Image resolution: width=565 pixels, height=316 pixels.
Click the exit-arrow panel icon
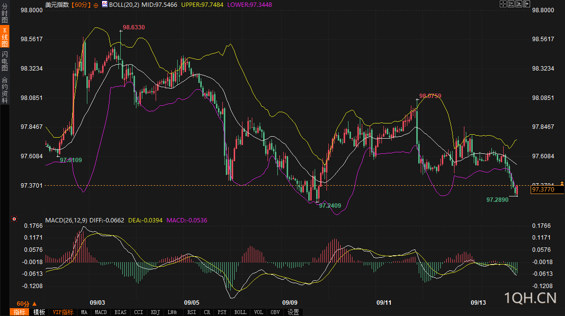526,4
